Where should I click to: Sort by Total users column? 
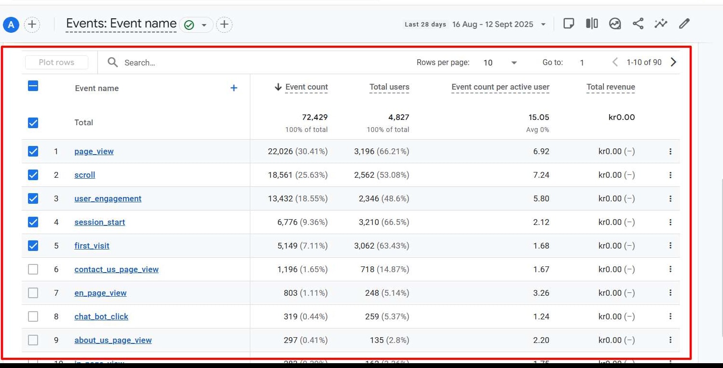[389, 87]
